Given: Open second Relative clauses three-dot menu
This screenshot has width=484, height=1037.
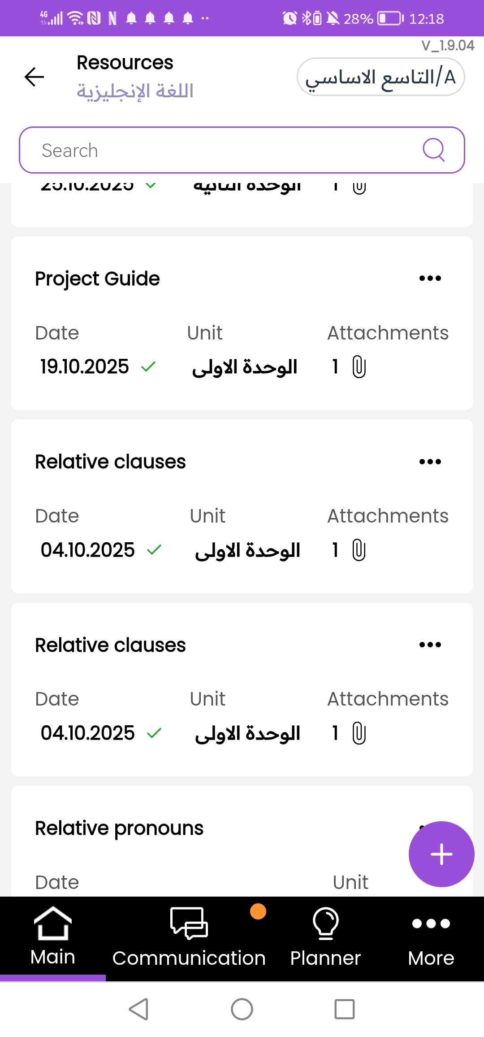Looking at the screenshot, I should click(x=430, y=645).
